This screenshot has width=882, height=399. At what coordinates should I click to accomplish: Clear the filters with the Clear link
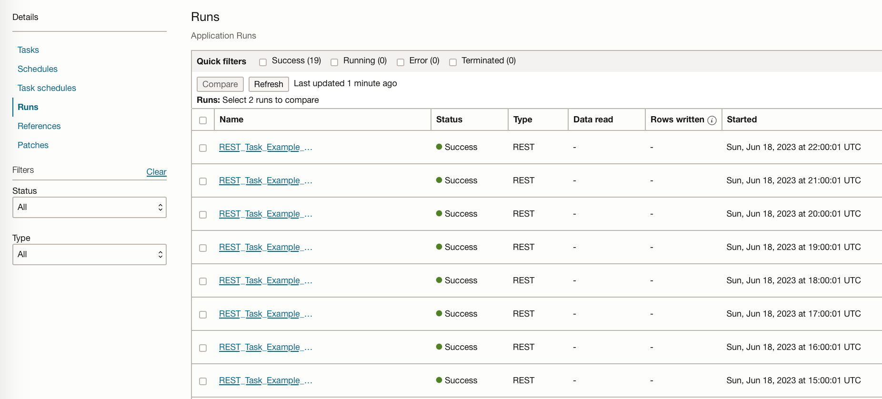[156, 172]
